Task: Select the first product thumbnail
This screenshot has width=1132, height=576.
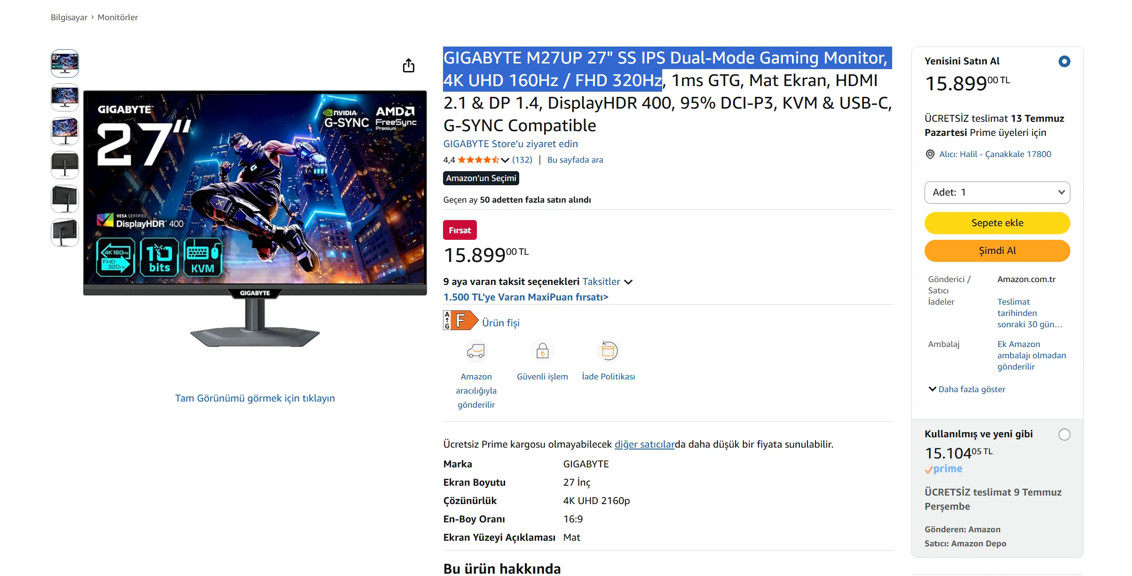Action: coord(65,63)
